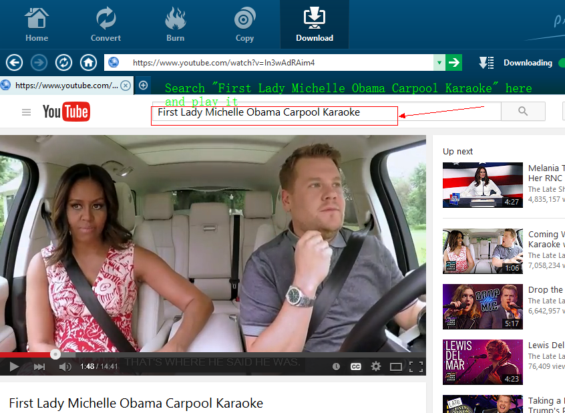565x413 pixels.
Task: Go back in the built-in browser
Action: point(14,62)
